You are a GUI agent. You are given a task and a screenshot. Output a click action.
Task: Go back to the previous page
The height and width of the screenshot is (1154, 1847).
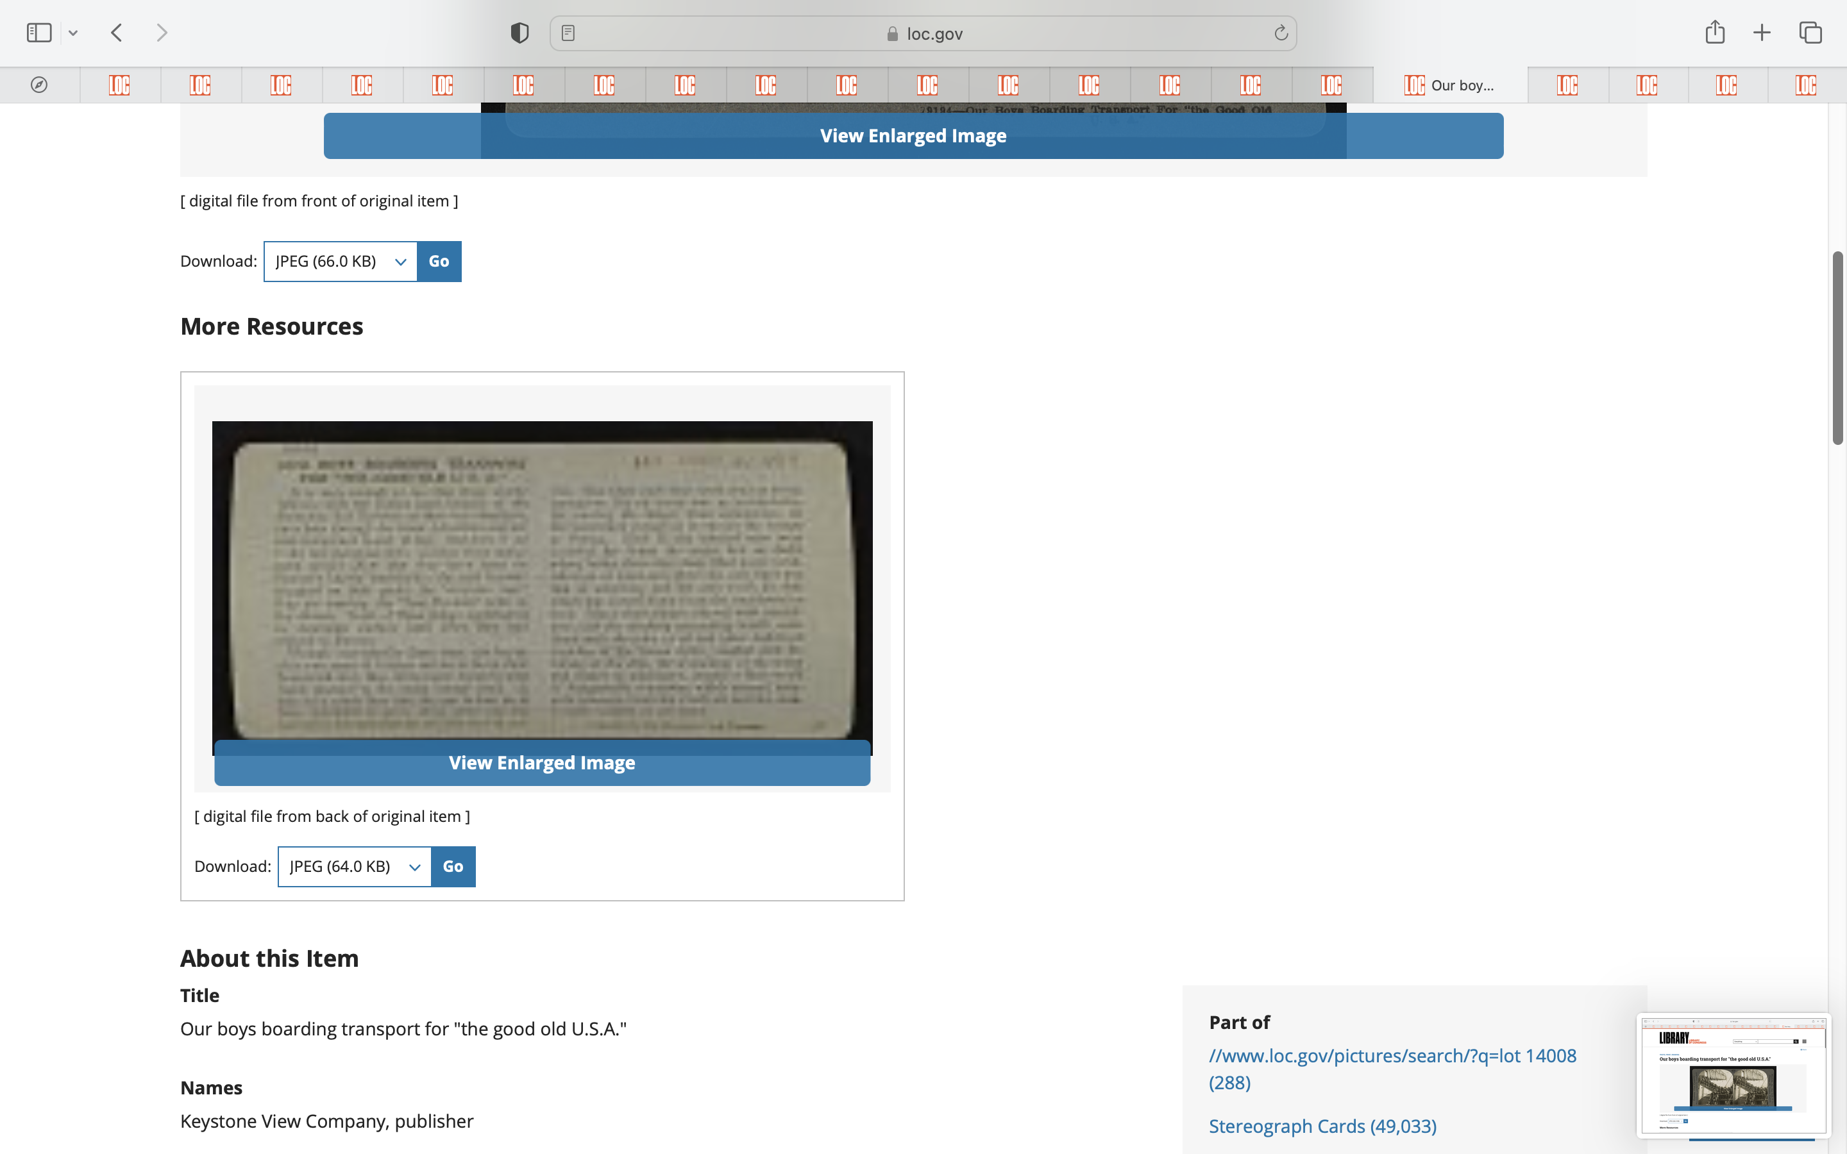(117, 33)
